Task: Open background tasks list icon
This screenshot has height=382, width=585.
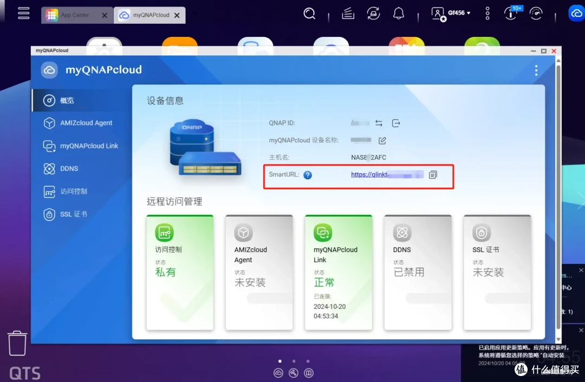Action: click(x=348, y=14)
